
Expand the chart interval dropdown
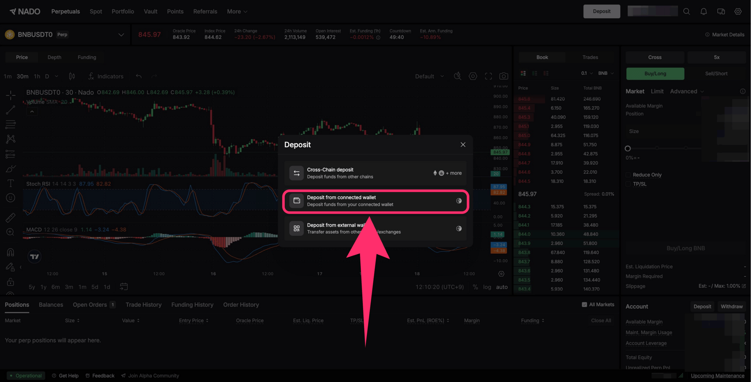[x=57, y=76]
